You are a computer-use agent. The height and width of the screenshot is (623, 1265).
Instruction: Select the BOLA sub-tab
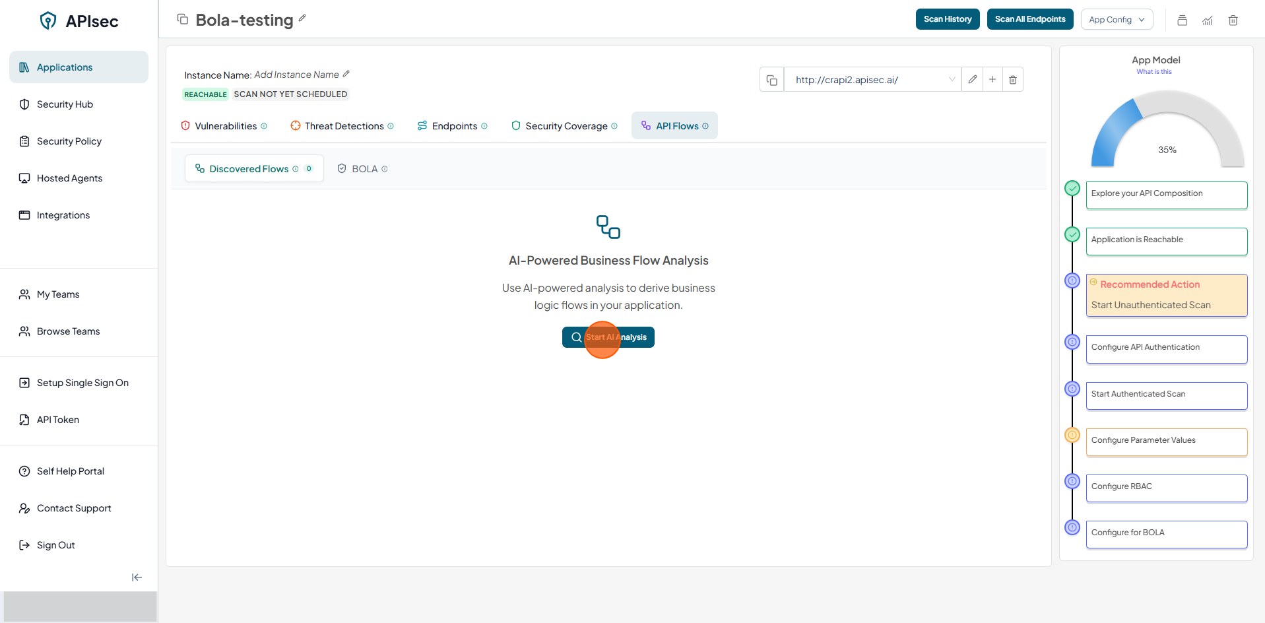pos(363,169)
